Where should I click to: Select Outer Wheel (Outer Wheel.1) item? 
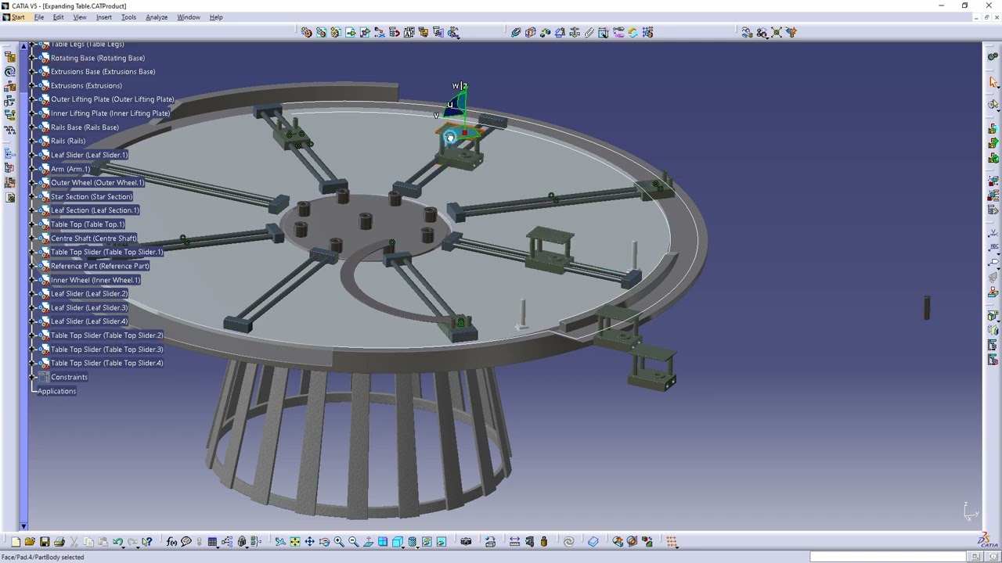pyautogui.click(x=97, y=182)
